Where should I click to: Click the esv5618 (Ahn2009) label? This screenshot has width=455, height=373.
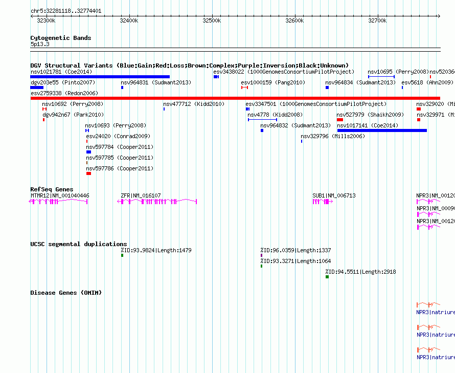pyautogui.click(x=427, y=82)
